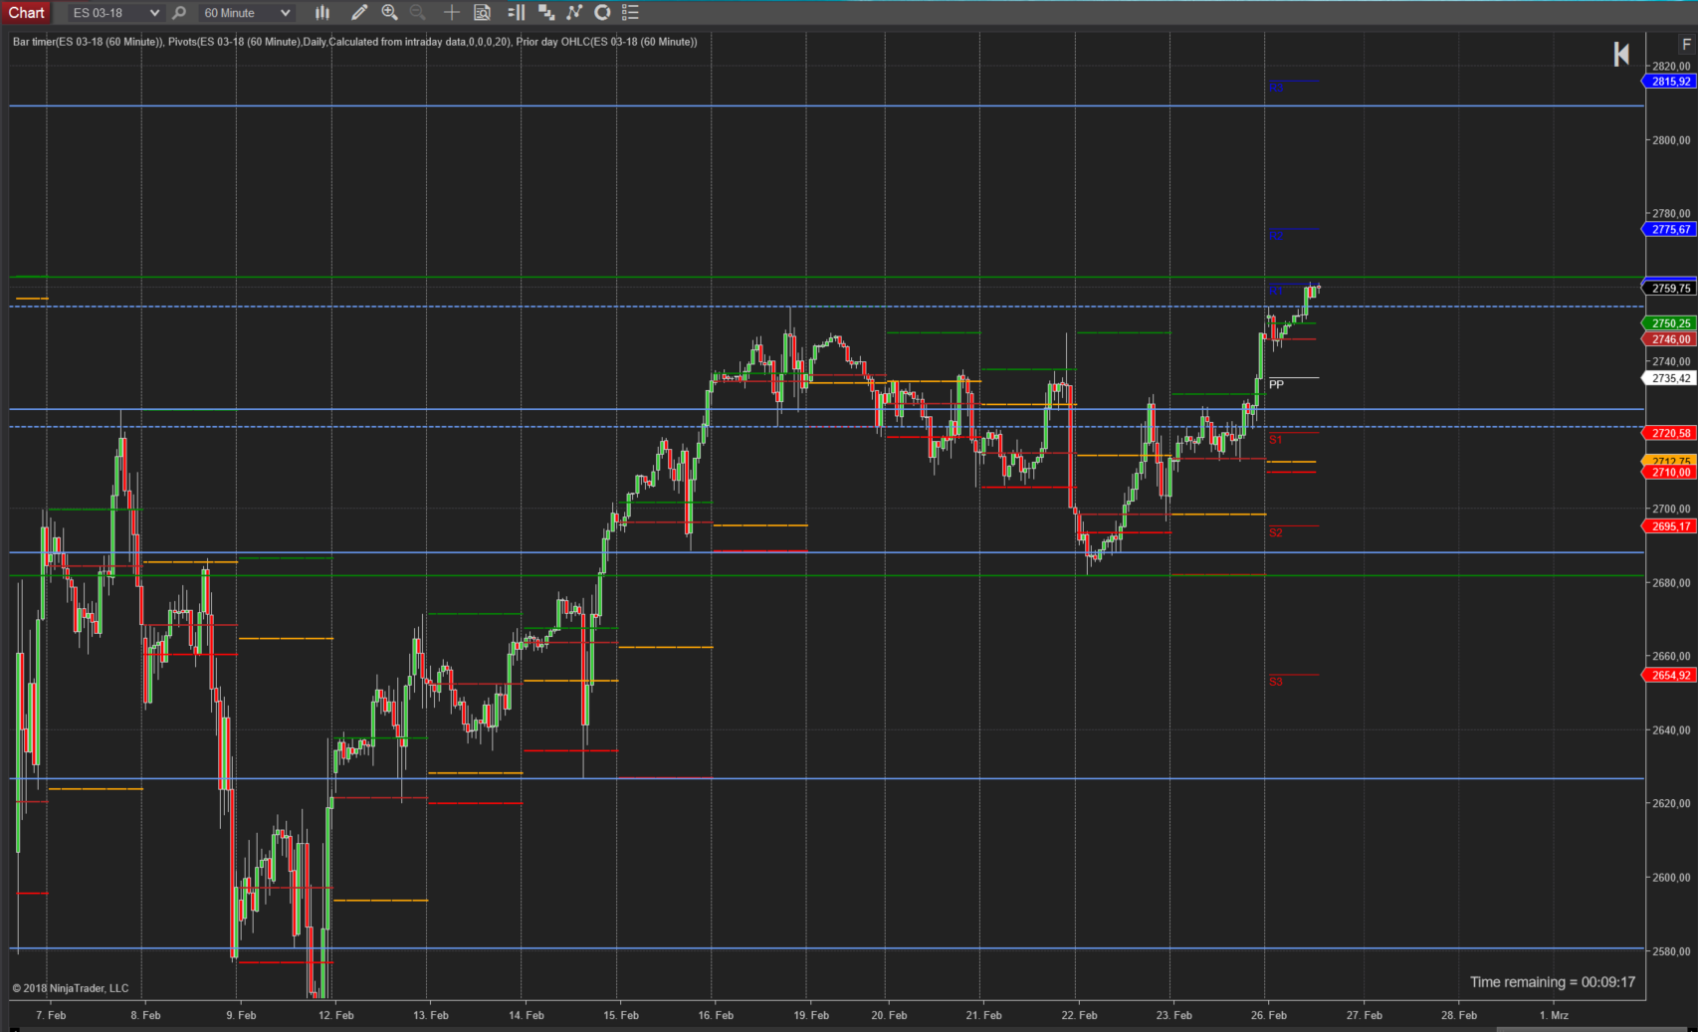This screenshot has width=1698, height=1032.
Task: Click the 26. Feb date on time axis
Action: pyautogui.click(x=1269, y=1015)
